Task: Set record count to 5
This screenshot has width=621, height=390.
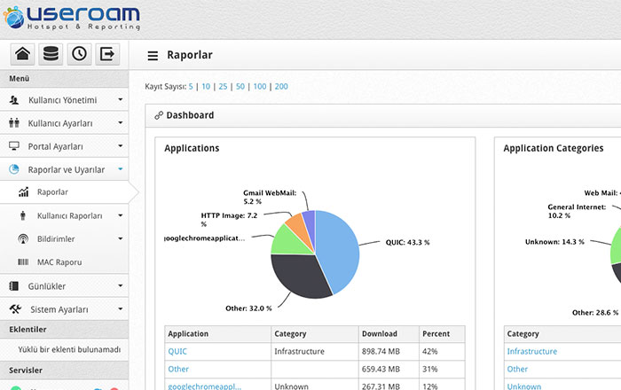Action: pos(191,86)
